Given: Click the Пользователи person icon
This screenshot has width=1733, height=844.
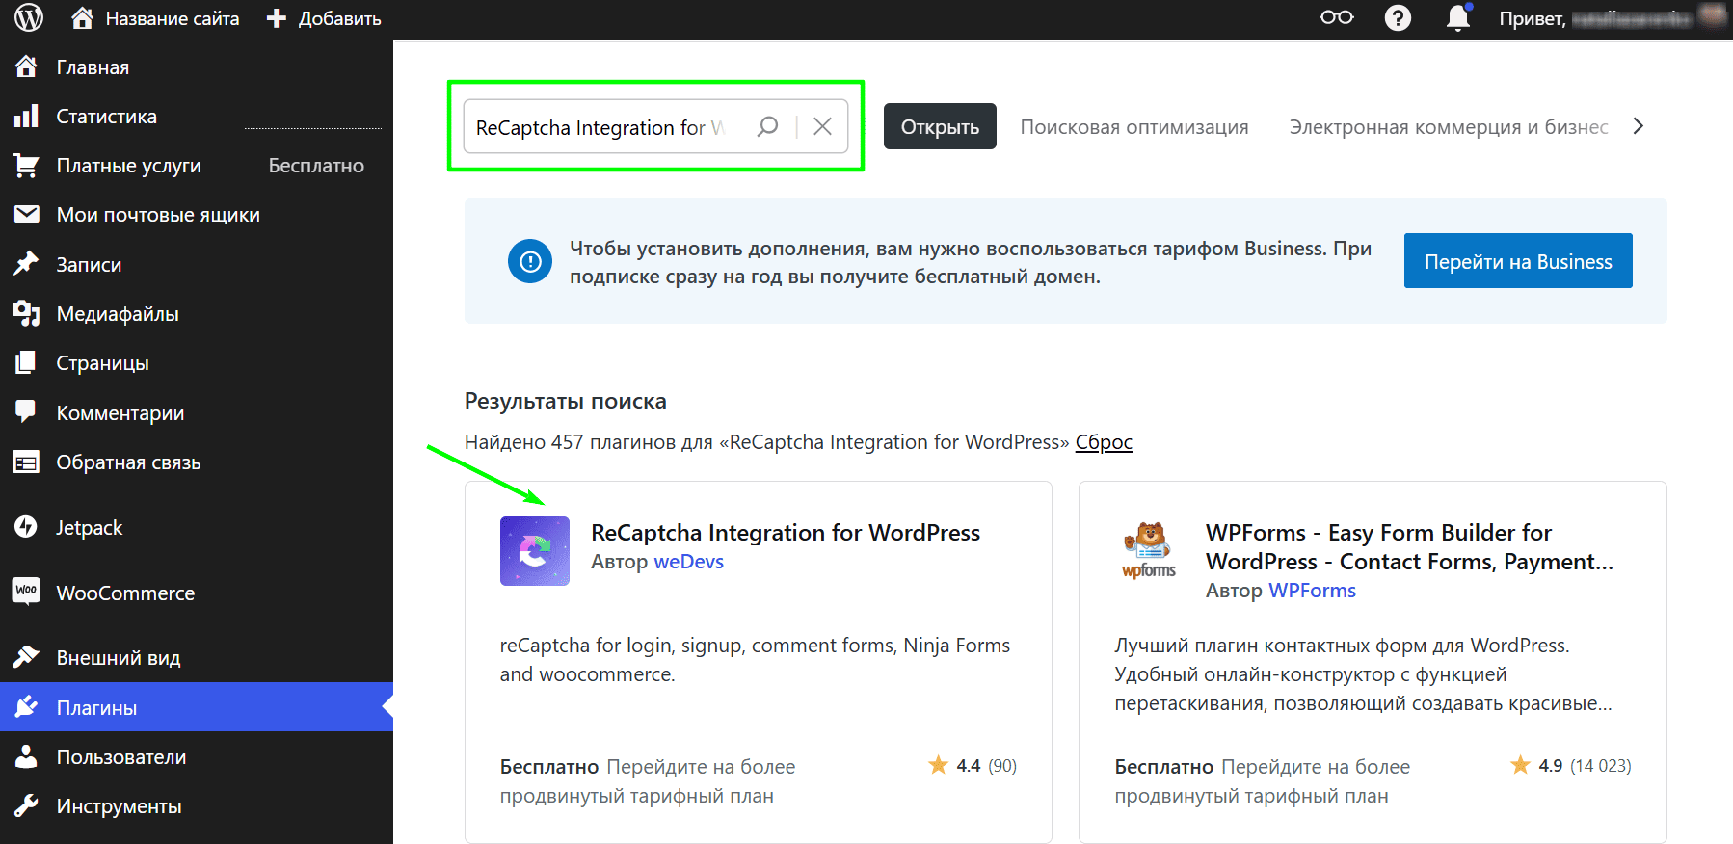Looking at the screenshot, I should click(26, 756).
